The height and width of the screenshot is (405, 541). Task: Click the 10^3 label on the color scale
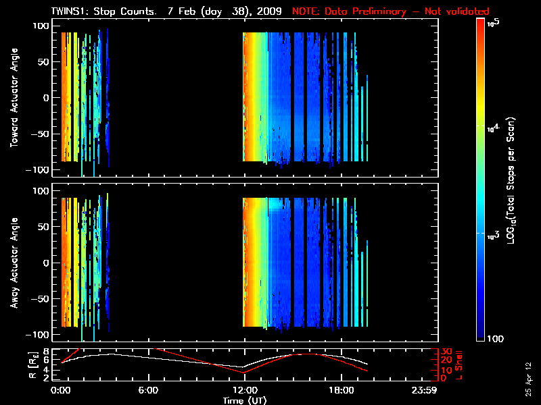tap(493, 233)
